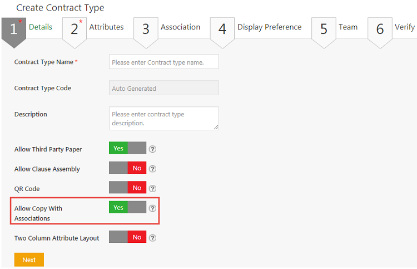Image resolution: width=417 pixels, height=269 pixels.
Task: Click help icon beside QR Code
Action: (153, 188)
